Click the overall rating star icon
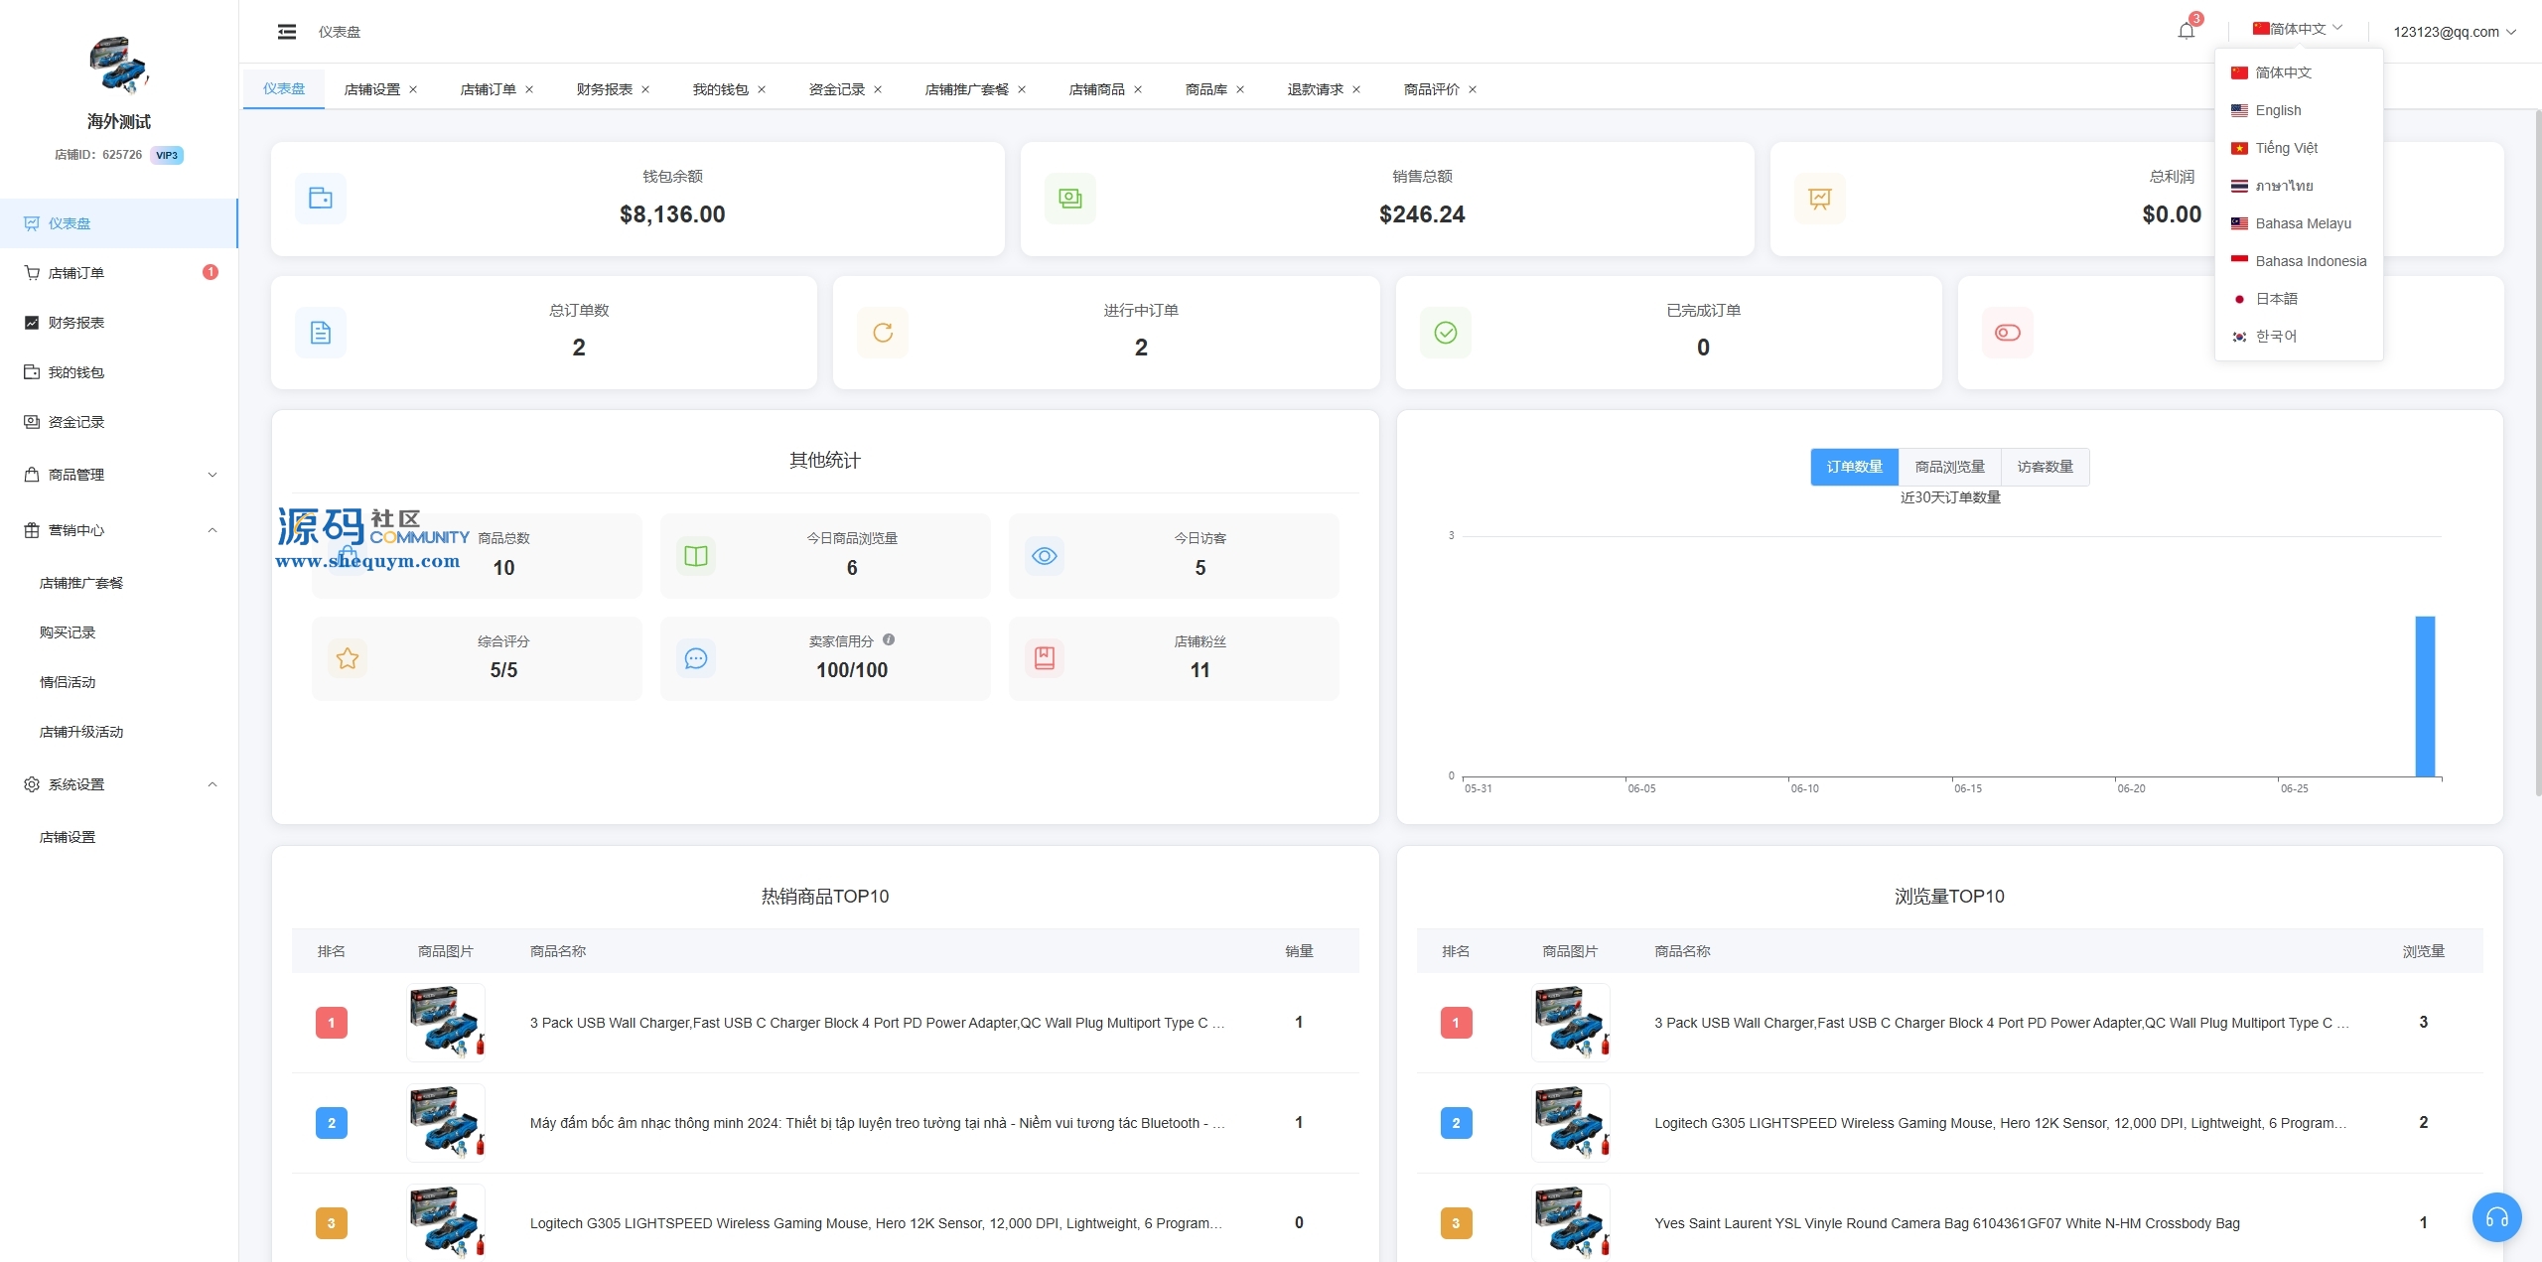Image resolution: width=2542 pixels, height=1262 pixels. 348,658
